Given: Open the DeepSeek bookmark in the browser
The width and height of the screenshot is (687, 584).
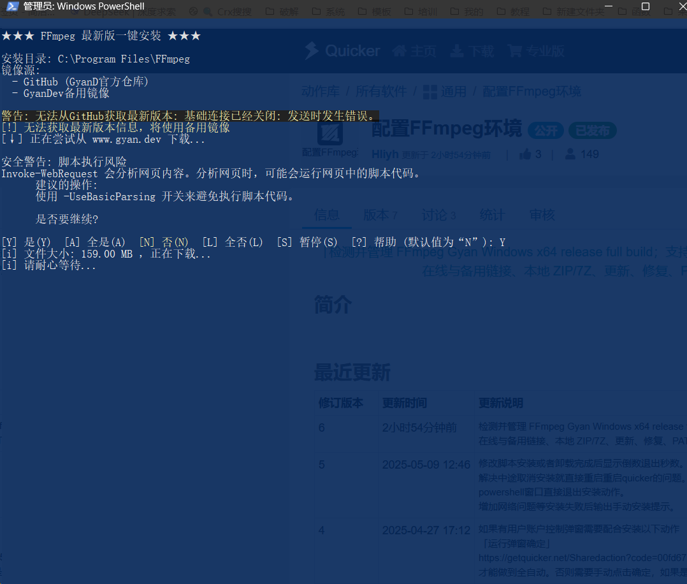Looking at the screenshot, I should tap(123, 12).
